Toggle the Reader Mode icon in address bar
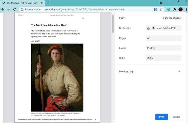The height and width of the screenshot is (123, 188). [155, 9]
